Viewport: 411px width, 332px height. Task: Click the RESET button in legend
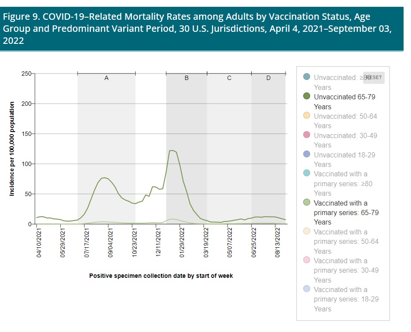point(373,77)
